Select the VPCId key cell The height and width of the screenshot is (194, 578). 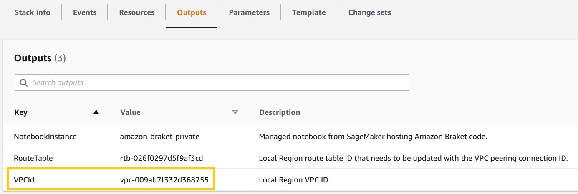click(x=23, y=180)
